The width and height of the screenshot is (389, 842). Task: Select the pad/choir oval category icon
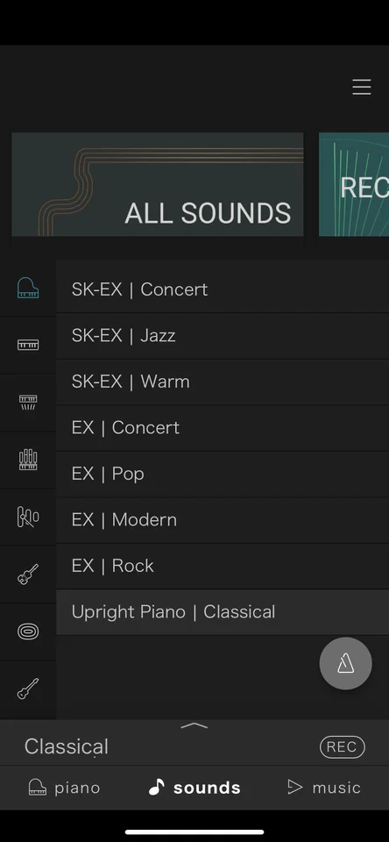[x=28, y=631]
